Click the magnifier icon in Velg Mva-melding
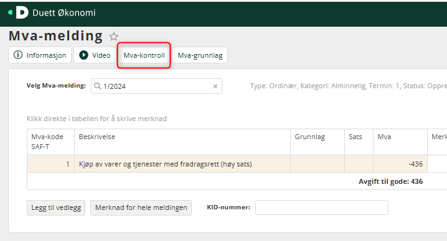 point(98,86)
